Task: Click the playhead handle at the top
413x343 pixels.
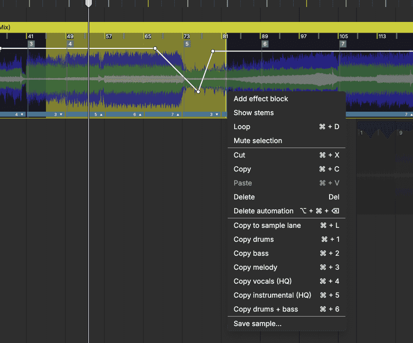Action: pyautogui.click(x=88, y=3)
